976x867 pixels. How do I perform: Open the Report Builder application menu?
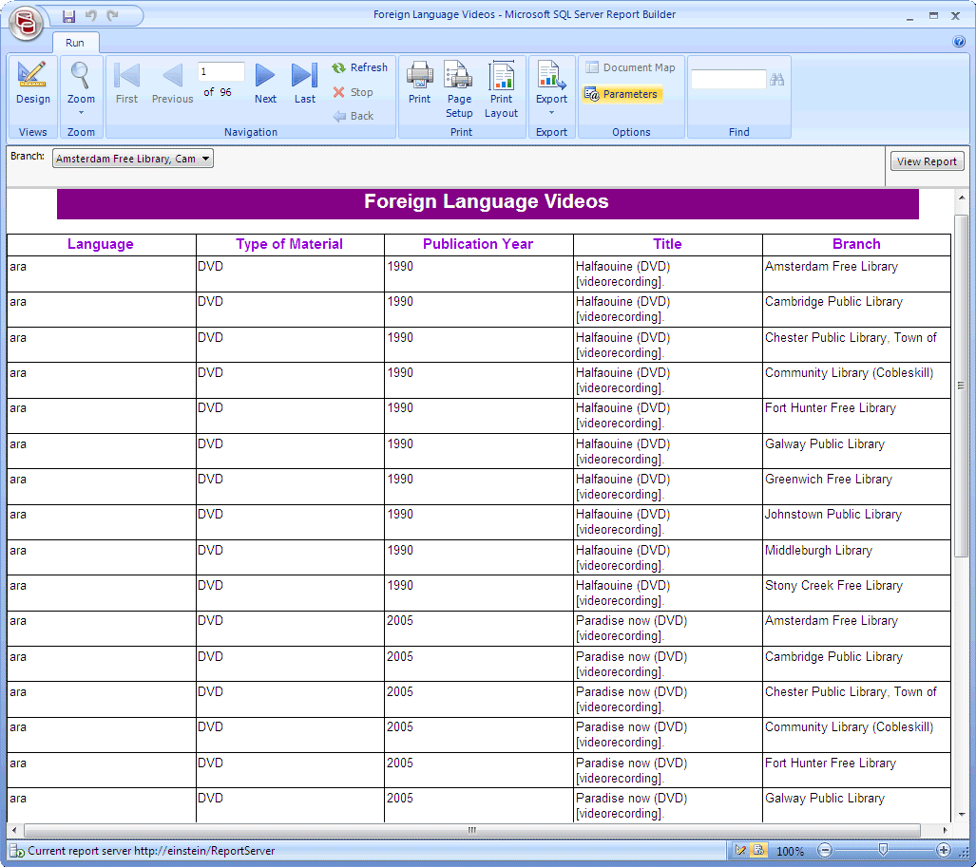pyautogui.click(x=26, y=21)
